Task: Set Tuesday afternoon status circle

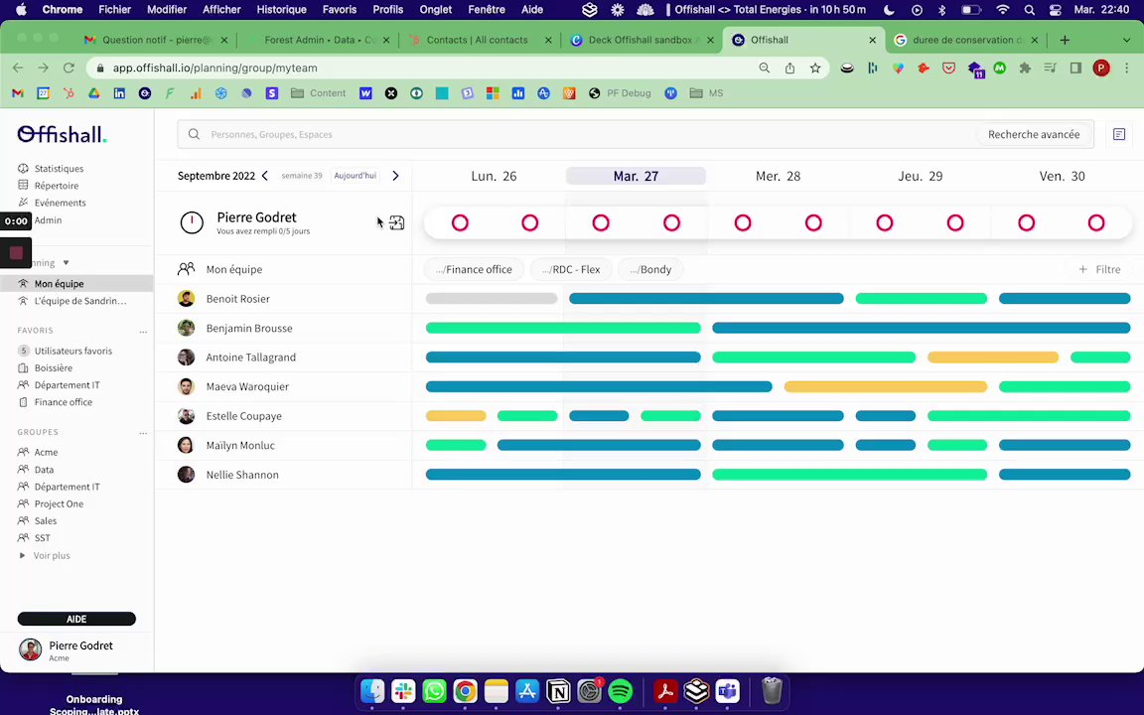Action: (x=671, y=223)
